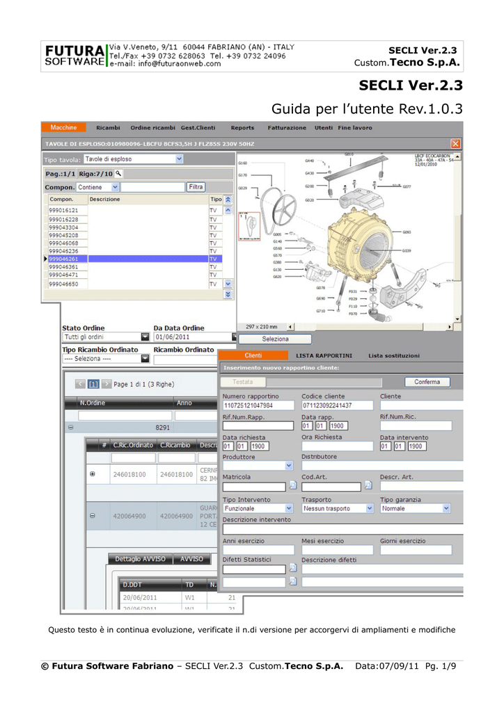
Task: Expand order row 246018100
Action: tap(93, 474)
